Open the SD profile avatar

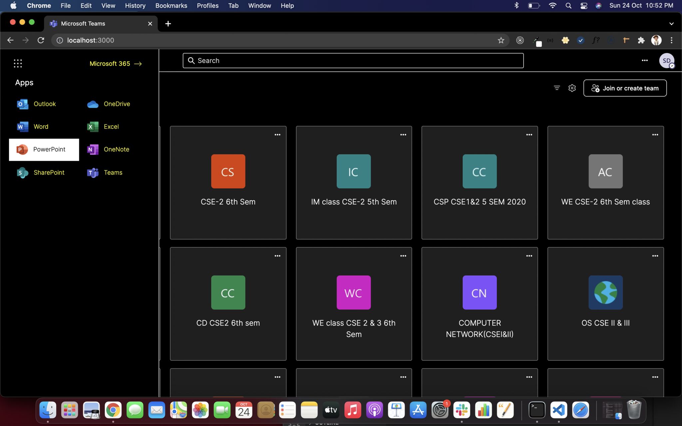click(666, 61)
